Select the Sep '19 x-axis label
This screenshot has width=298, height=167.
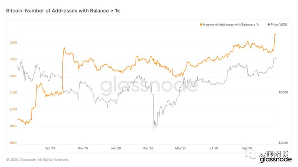coord(50,148)
